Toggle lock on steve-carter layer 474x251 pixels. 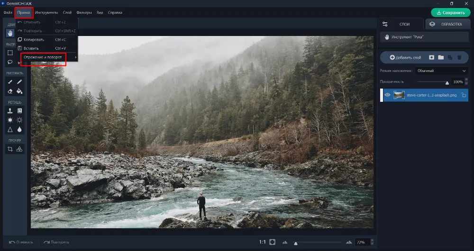coord(464,95)
